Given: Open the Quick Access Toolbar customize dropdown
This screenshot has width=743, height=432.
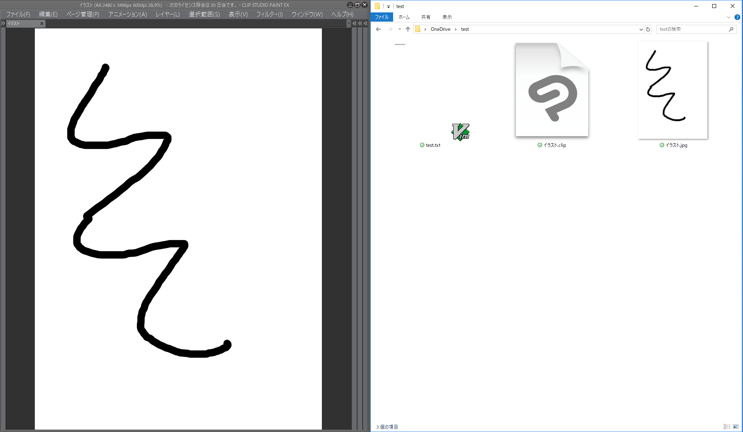Looking at the screenshot, I should tap(388, 6).
